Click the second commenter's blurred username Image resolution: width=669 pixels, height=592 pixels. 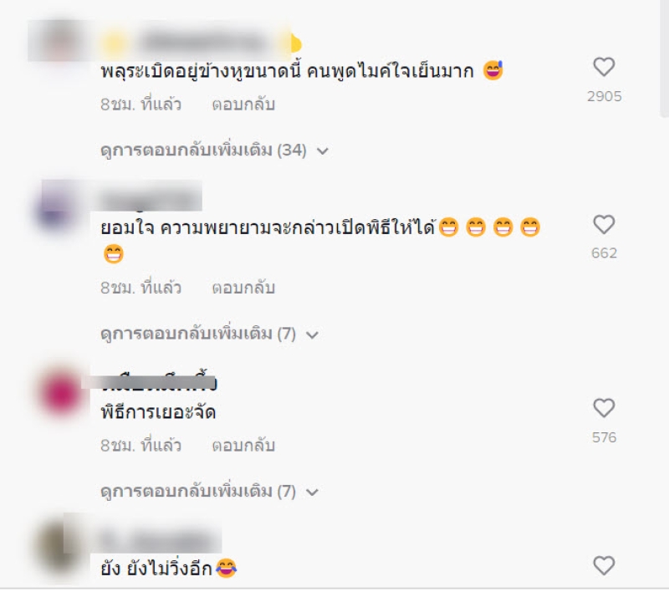(151, 199)
